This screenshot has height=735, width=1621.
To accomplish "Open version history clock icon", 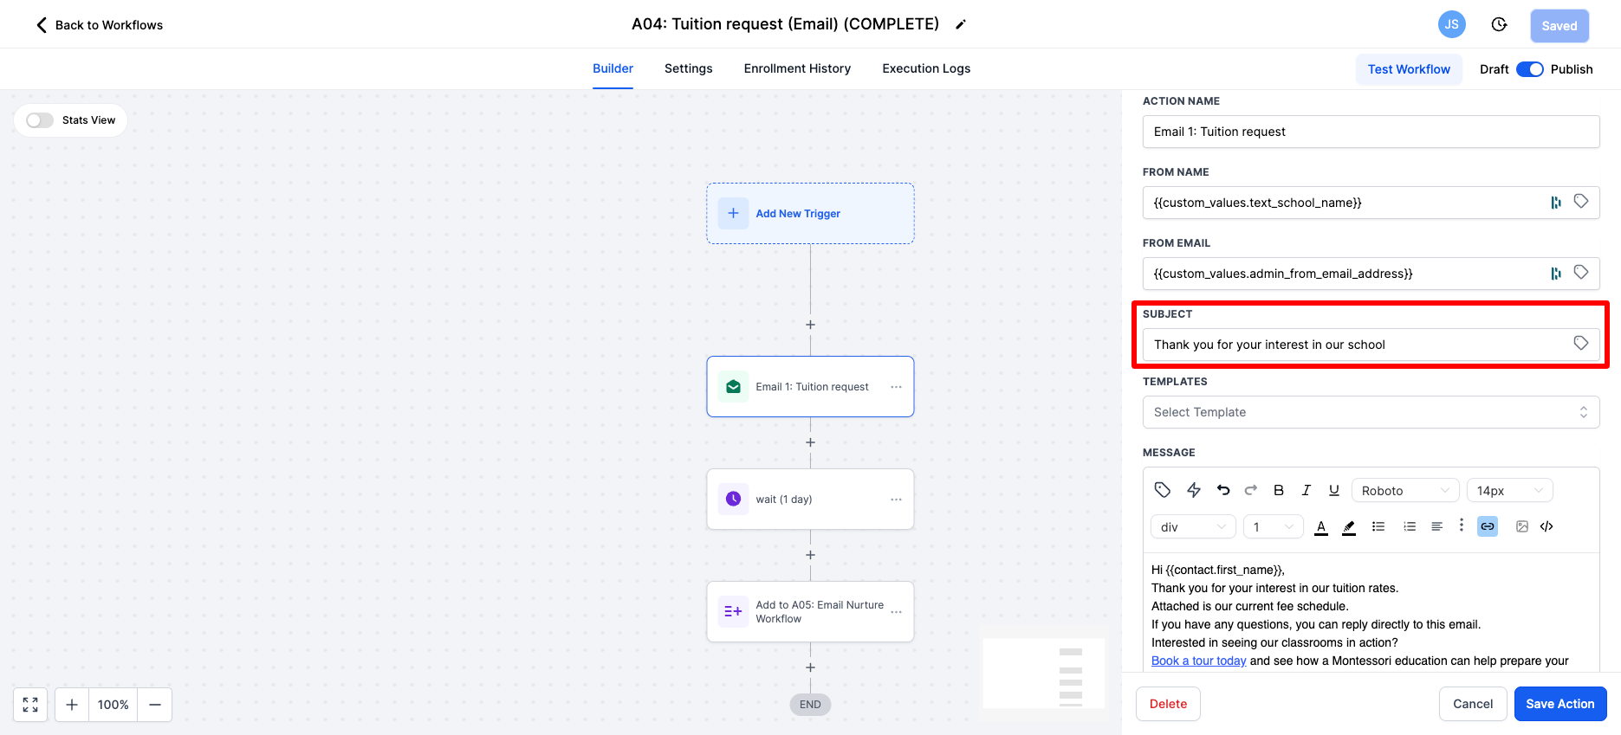I will click(x=1499, y=25).
